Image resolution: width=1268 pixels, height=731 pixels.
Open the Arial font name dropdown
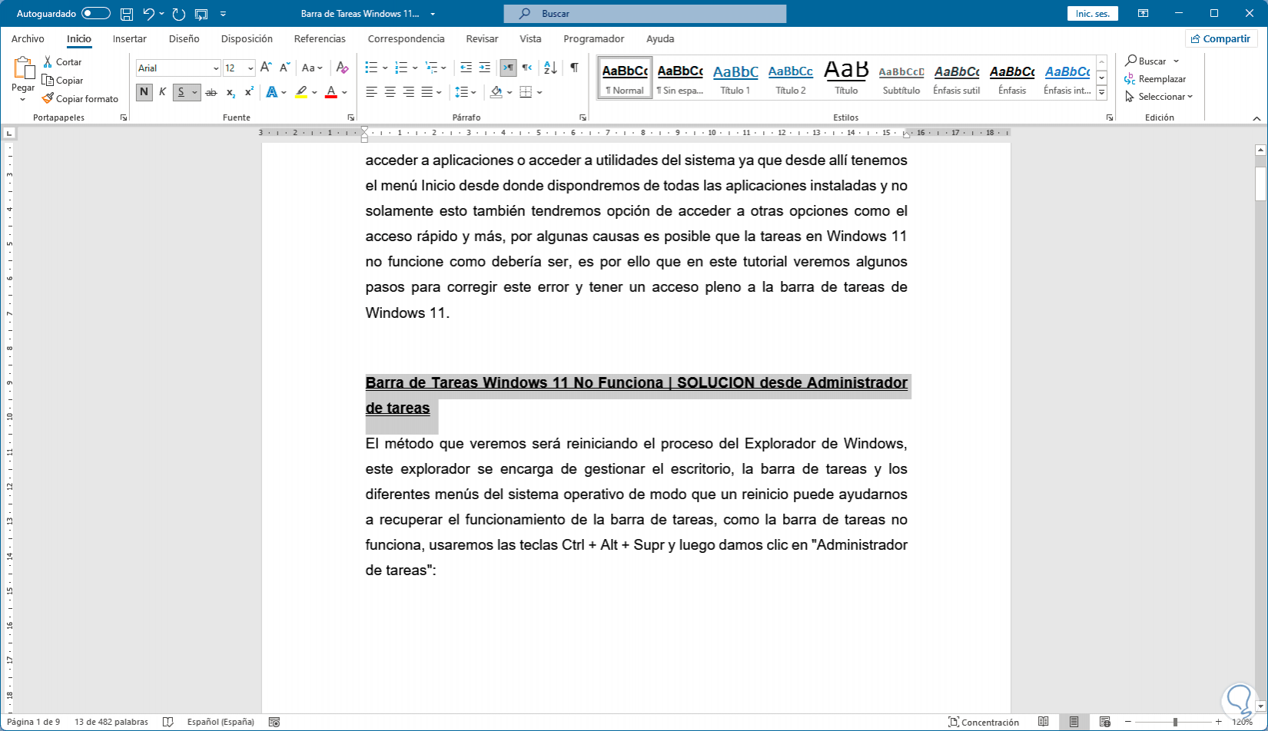[x=216, y=68]
